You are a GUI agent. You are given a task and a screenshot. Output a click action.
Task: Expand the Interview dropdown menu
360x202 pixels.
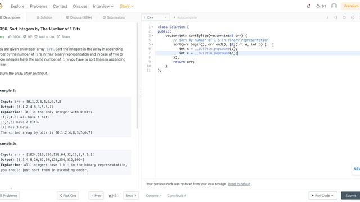coord(103,6)
